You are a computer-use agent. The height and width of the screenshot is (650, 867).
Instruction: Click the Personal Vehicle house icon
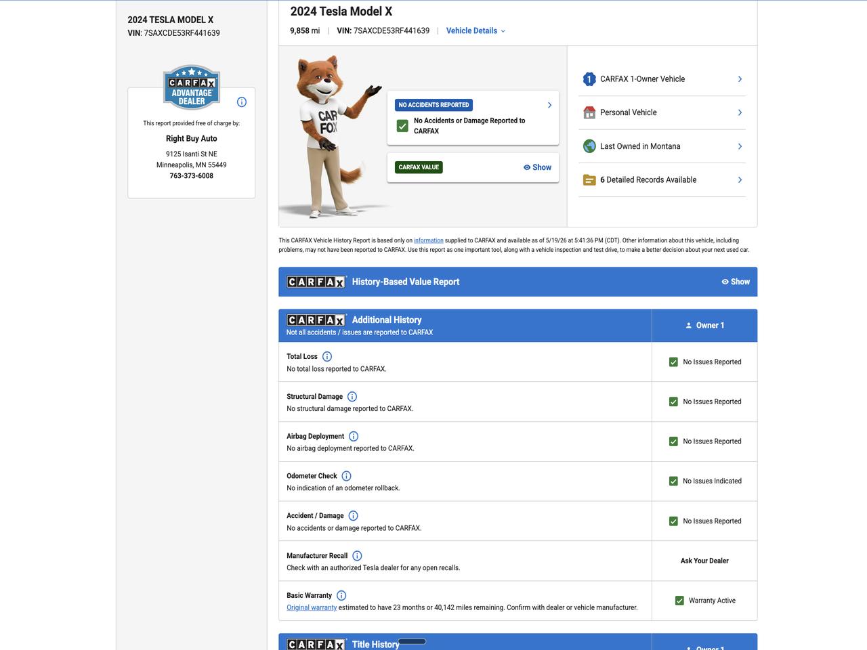[589, 112]
